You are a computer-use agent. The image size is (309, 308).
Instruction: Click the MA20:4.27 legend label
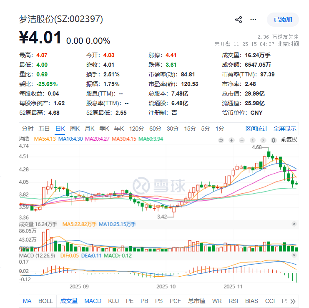click(x=97, y=139)
